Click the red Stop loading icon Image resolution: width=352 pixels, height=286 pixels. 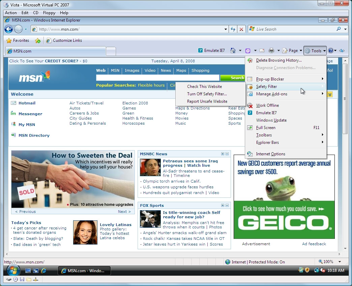241,29
